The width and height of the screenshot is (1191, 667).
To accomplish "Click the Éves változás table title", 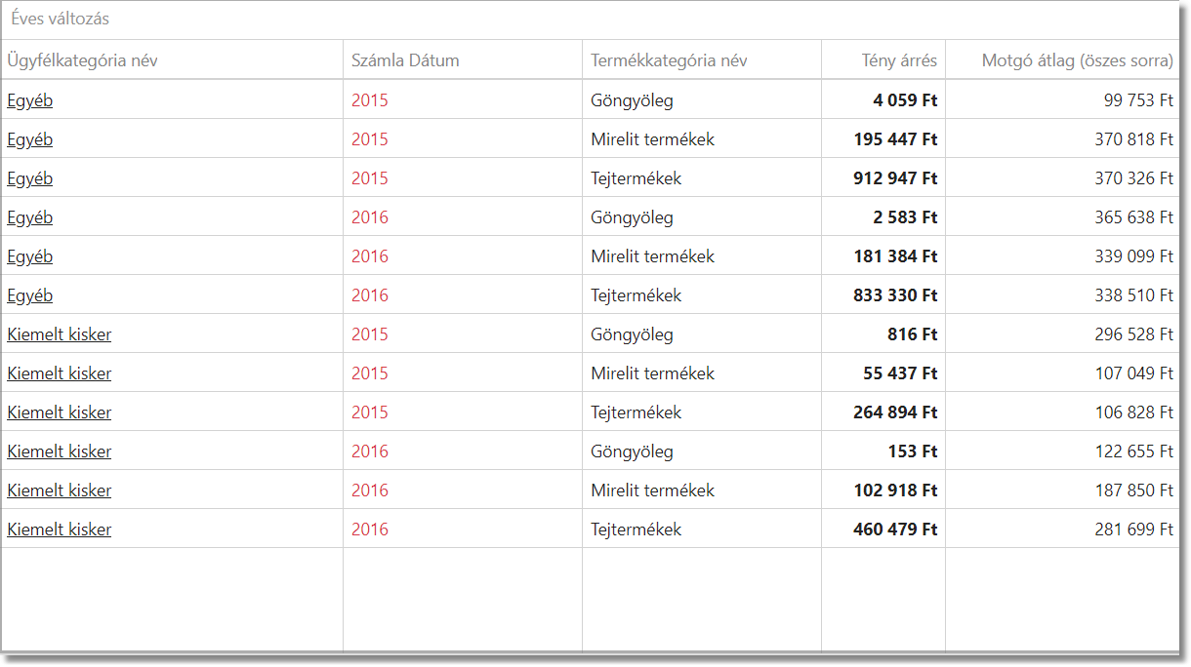I will point(61,20).
